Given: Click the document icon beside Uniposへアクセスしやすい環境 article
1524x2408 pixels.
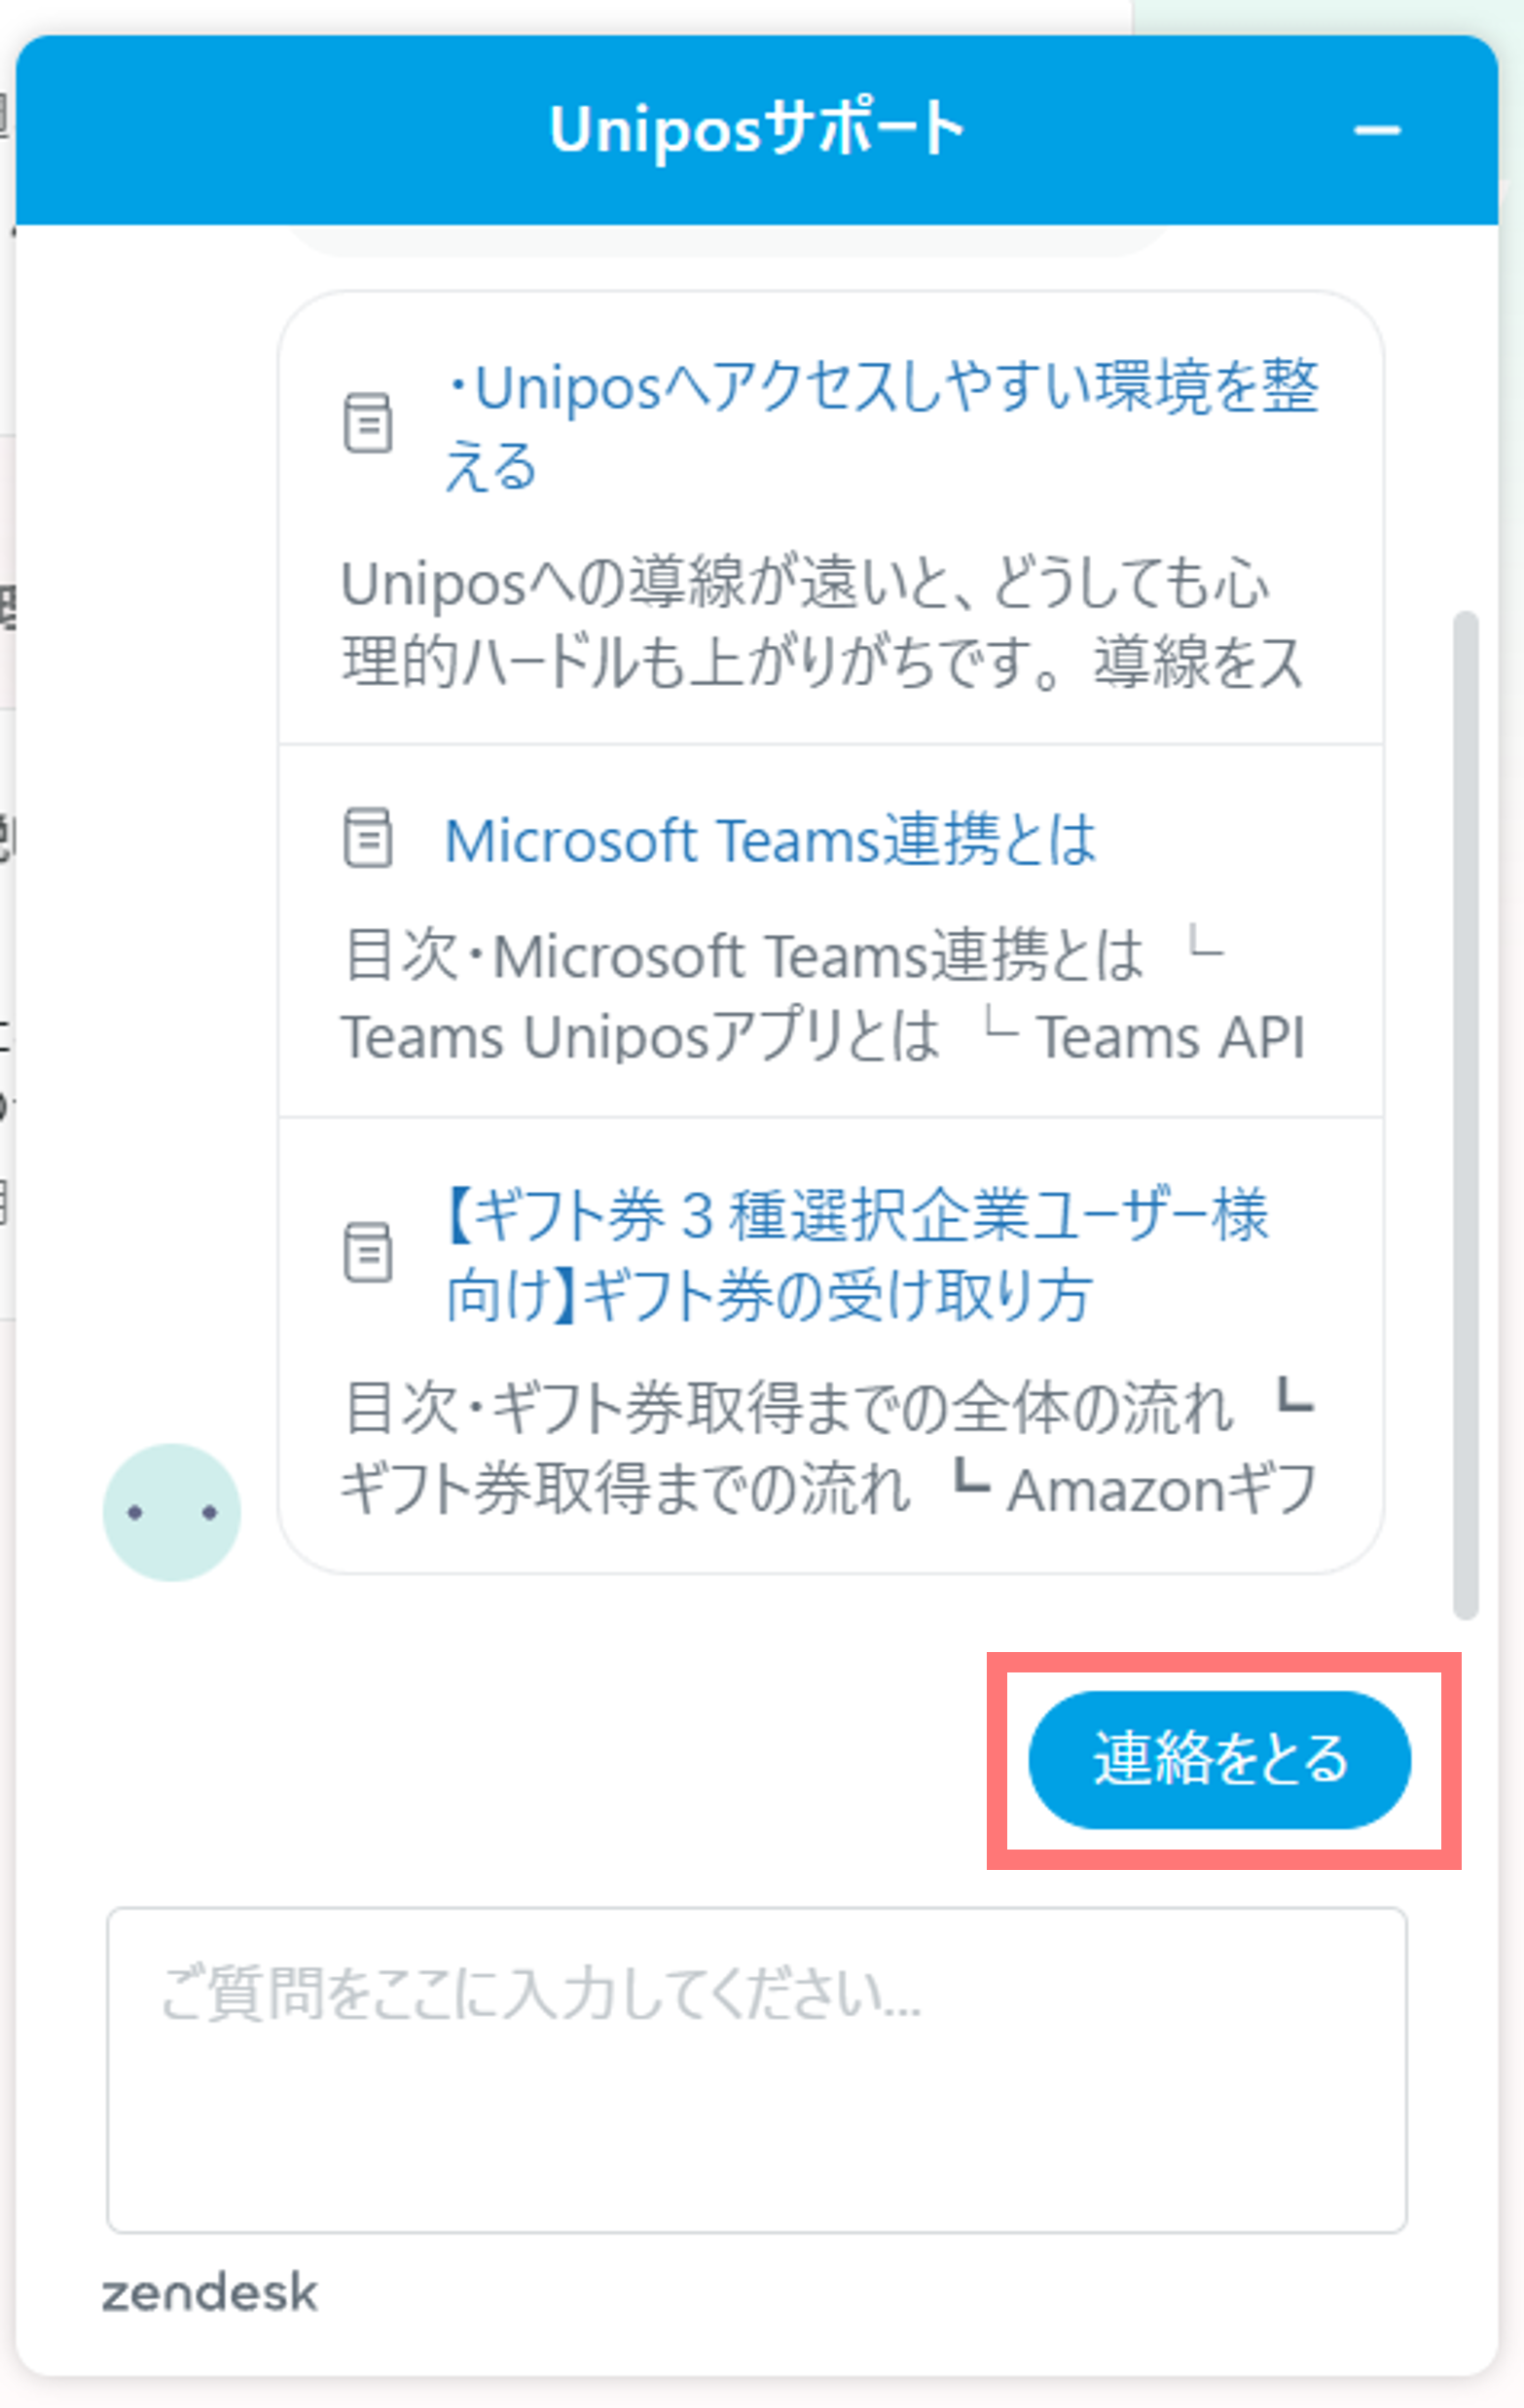Looking at the screenshot, I should click(368, 423).
